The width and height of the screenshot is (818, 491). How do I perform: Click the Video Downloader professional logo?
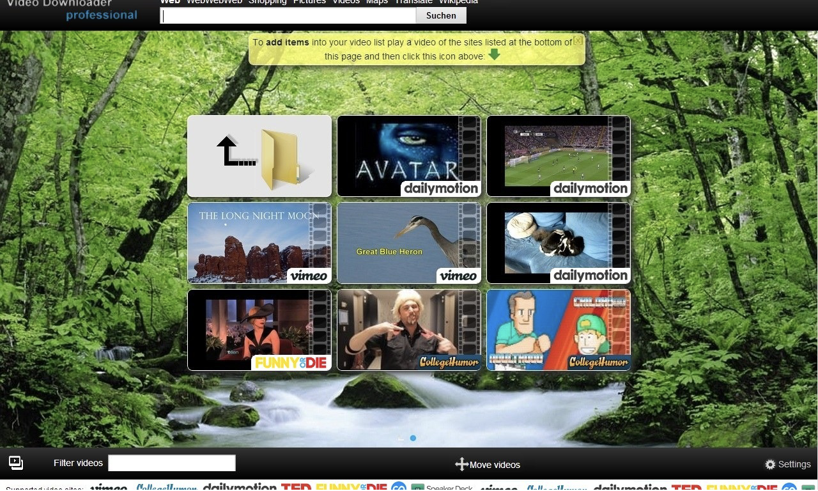(x=72, y=10)
